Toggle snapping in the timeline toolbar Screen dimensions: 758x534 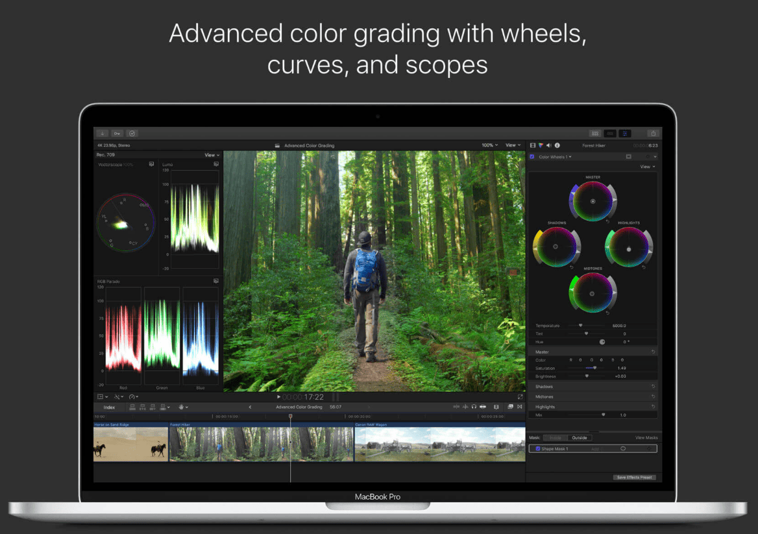pyautogui.click(x=482, y=407)
